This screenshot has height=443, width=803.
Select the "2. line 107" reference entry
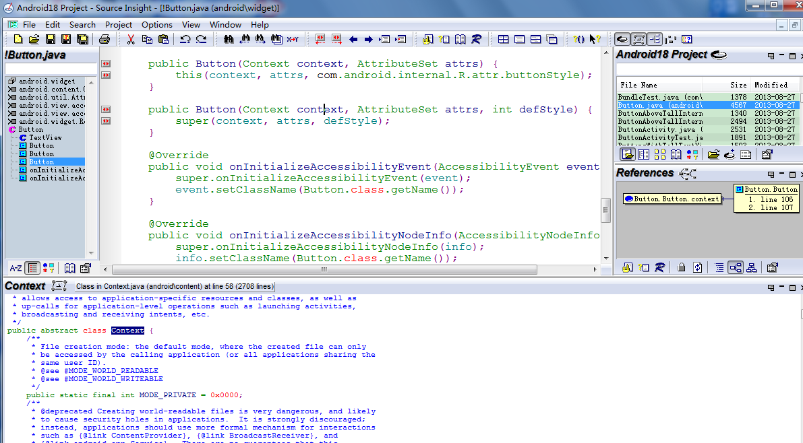(771, 207)
